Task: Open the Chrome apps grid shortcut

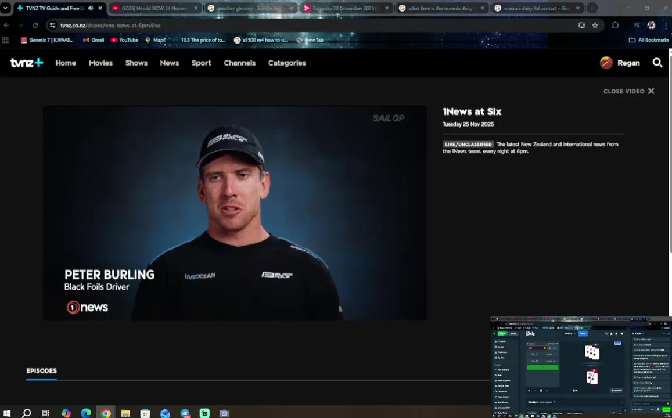Action: pyautogui.click(x=6, y=40)
